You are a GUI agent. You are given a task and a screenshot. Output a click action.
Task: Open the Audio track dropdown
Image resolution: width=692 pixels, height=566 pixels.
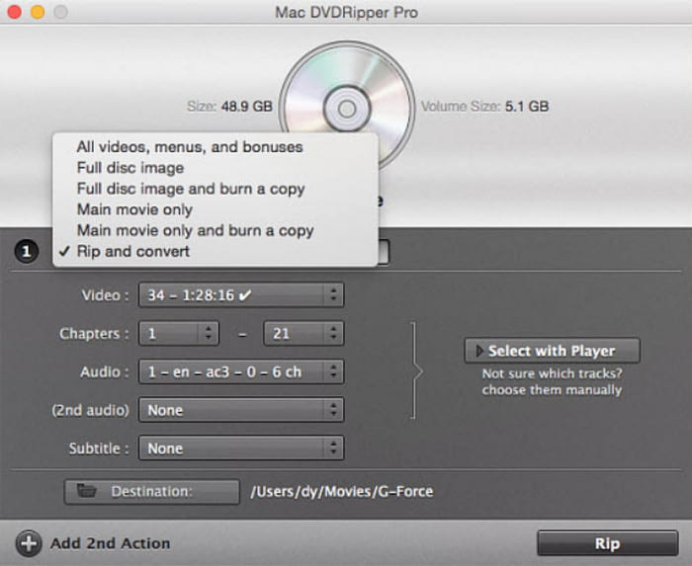pyautogui.click(x=241, y=371)
